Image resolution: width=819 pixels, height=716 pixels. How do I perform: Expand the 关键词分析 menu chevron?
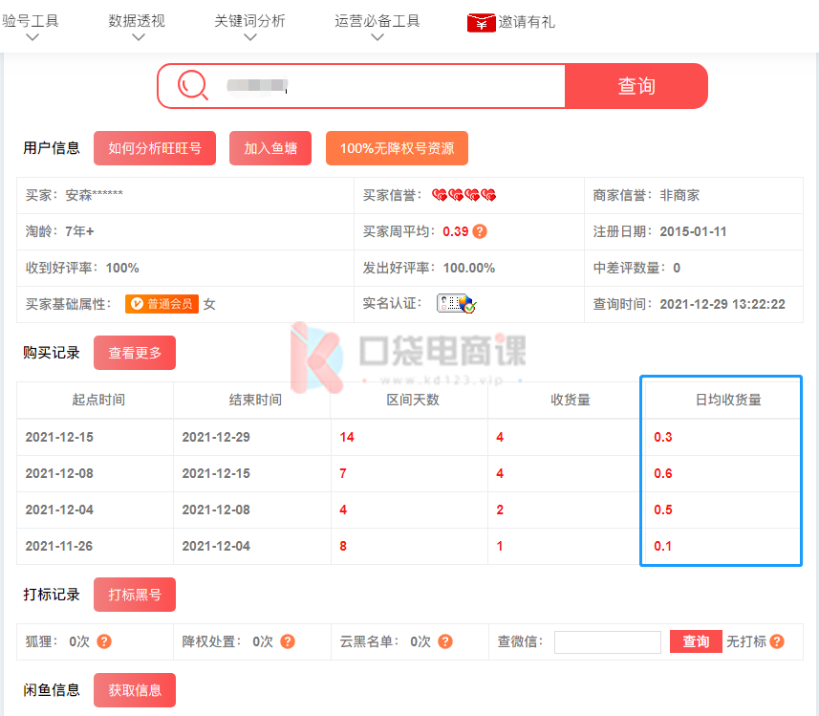click(x=250, y=37)
